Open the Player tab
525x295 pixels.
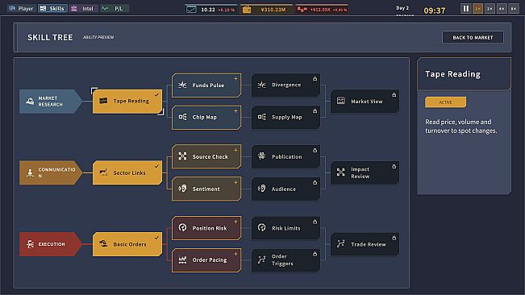tap(22, 8)
